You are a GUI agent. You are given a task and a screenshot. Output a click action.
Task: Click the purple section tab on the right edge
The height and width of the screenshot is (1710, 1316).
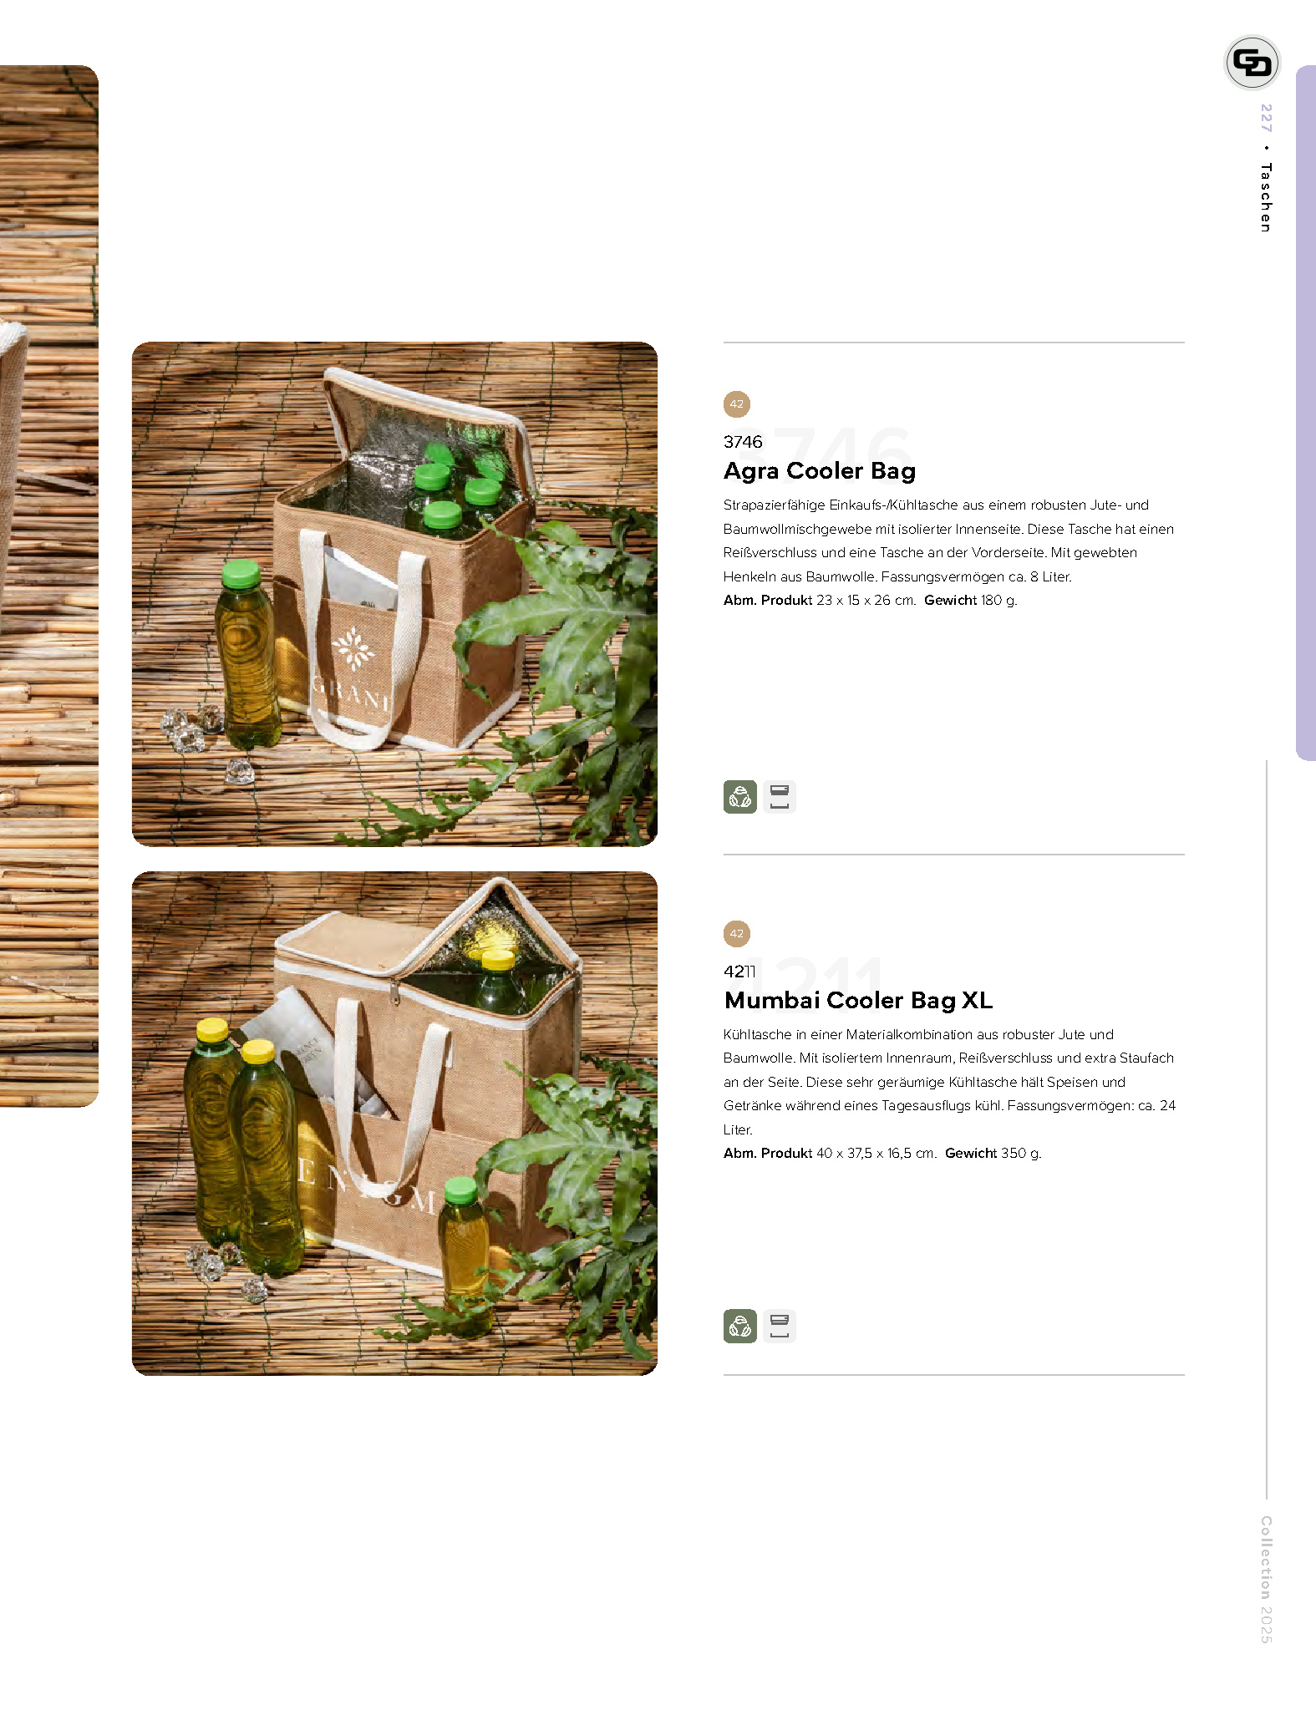pos(1305,413)
